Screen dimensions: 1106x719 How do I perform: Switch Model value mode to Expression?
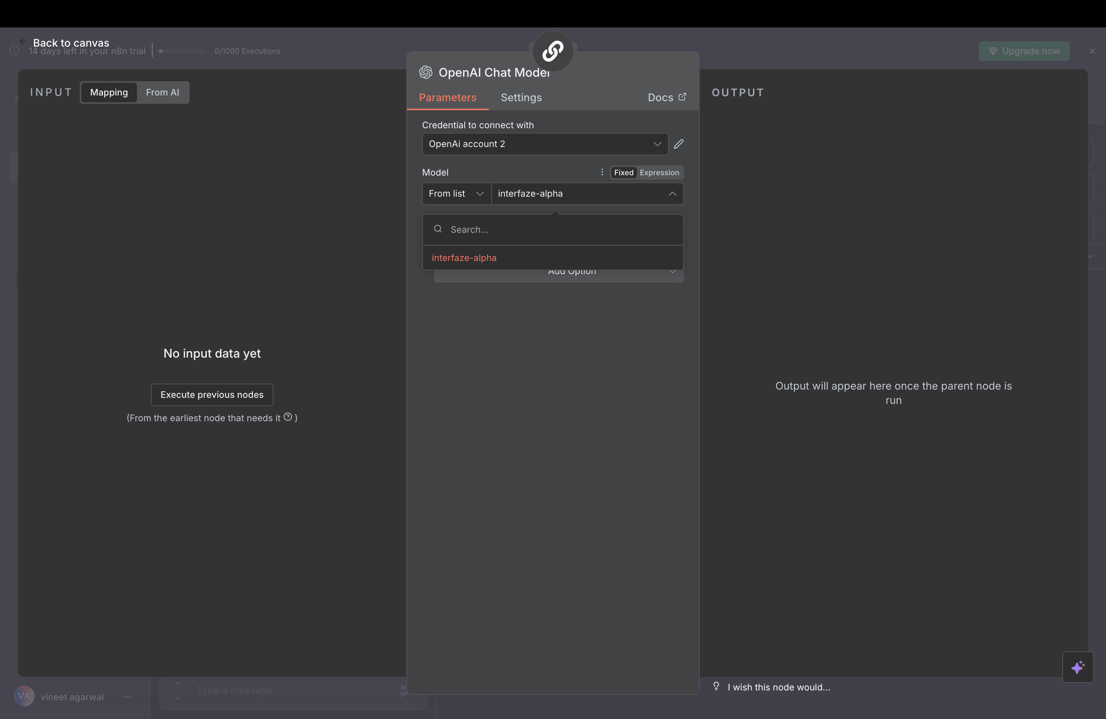tap(659, 172)
